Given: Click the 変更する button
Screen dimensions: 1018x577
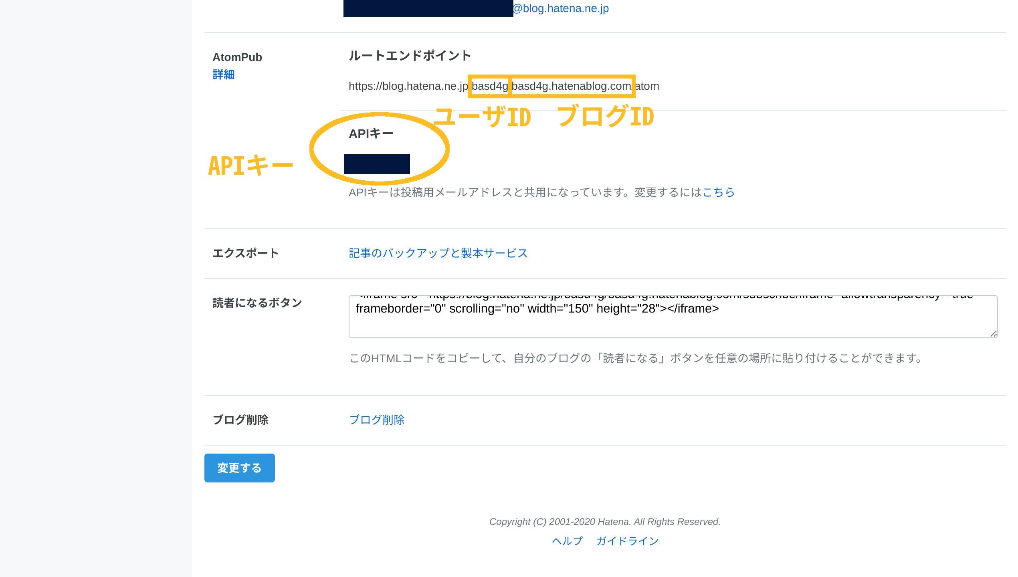Looking at the screenshot, I should (x=240, y=468).
